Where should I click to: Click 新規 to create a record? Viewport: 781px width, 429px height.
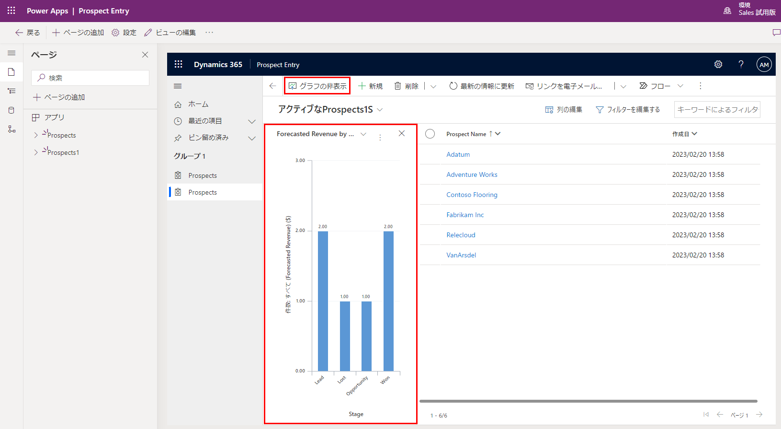[370, 86]
